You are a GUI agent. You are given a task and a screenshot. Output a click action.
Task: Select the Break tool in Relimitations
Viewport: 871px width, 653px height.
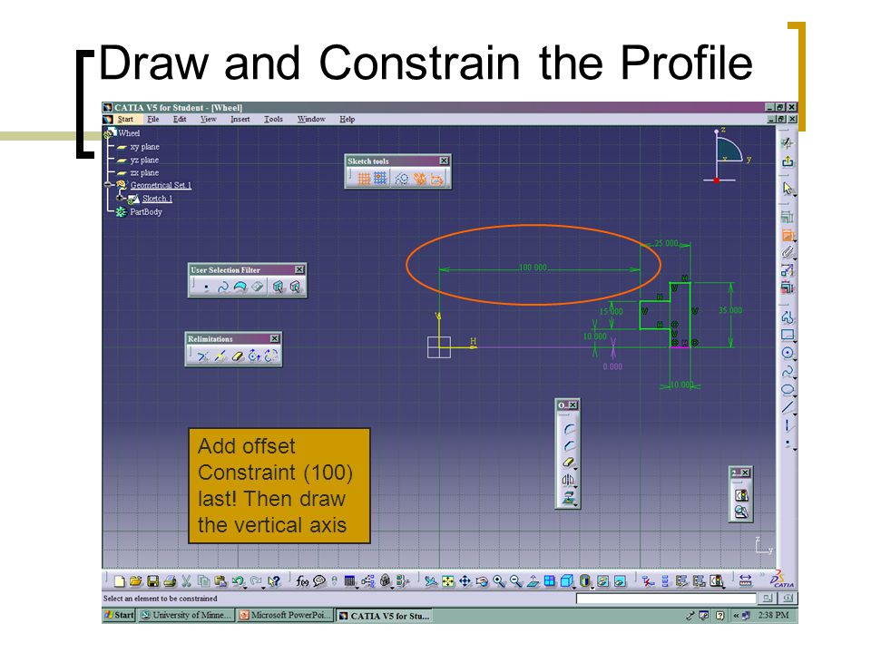pyautogui.click(x=220, y=356)
